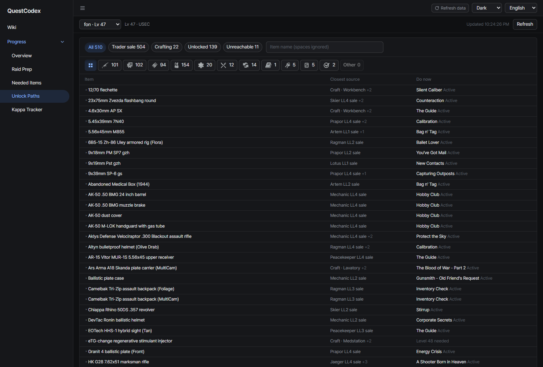Click the Progress sidebar heading
543x367 pixels.
click(x=17, y=42)
